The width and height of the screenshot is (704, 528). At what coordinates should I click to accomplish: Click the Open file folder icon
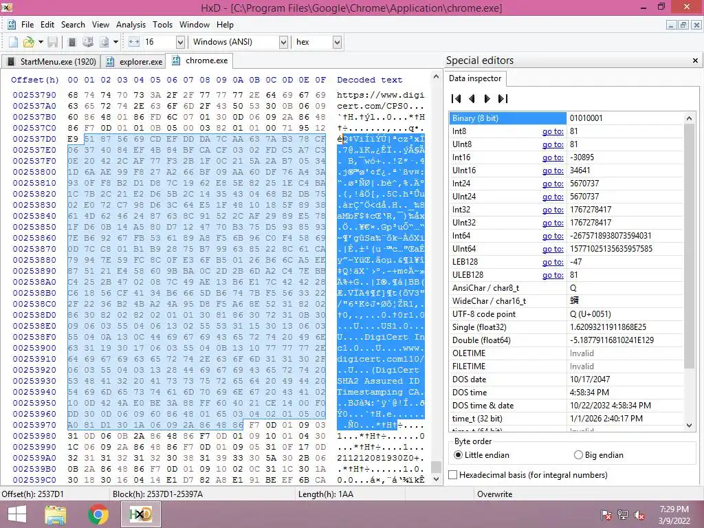click(x=28, y=42)
